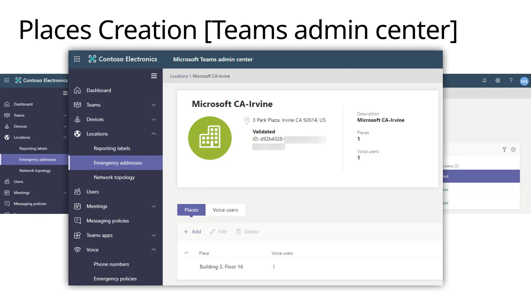Click Devices bell icon in front sidebar

[x=77, y=119]
